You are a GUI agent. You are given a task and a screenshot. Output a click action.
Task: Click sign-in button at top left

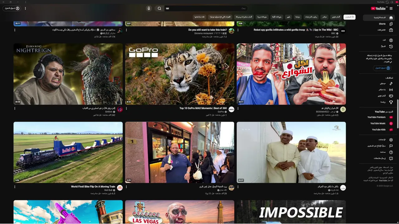[x=12, y=8]
